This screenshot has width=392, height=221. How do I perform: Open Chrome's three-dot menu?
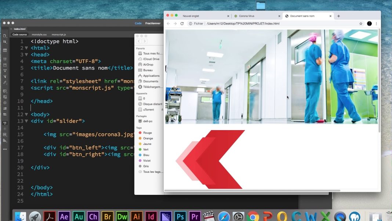coord(376,24)
